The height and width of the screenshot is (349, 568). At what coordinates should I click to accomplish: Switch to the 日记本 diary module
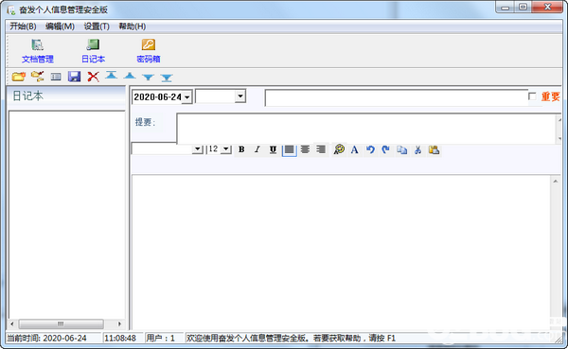93,51
